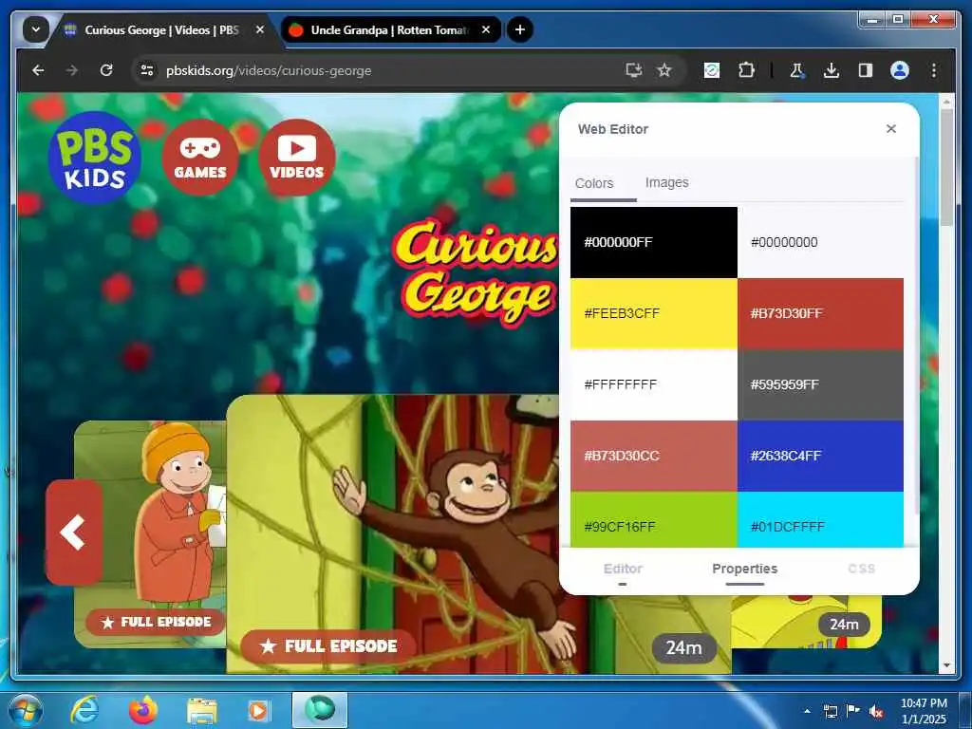
Task: Open the clock showing 10:47 PM
Action: (924, 711)
